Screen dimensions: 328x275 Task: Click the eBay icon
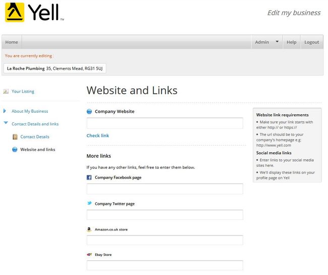point(89,255)
